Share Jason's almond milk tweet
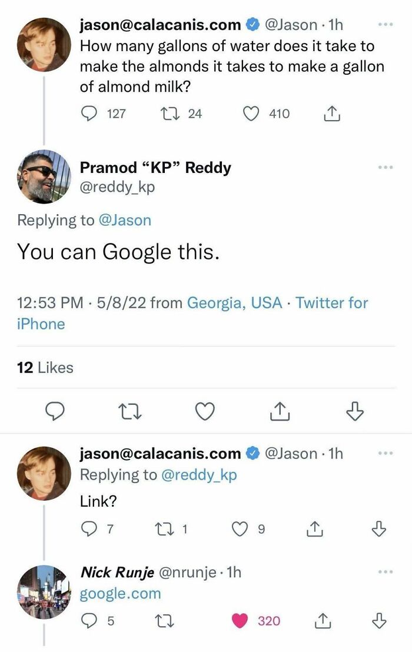The image size is (412, 652). (x=333, y=114)
